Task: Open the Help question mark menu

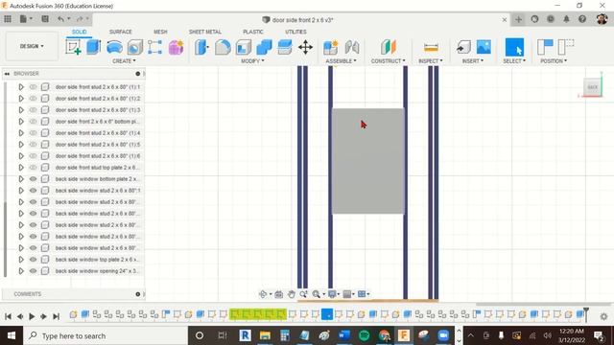Action: point(582,19)
